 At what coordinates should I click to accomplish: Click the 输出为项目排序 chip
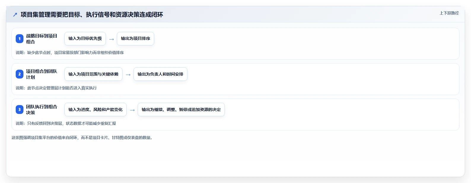pos(136,39)
